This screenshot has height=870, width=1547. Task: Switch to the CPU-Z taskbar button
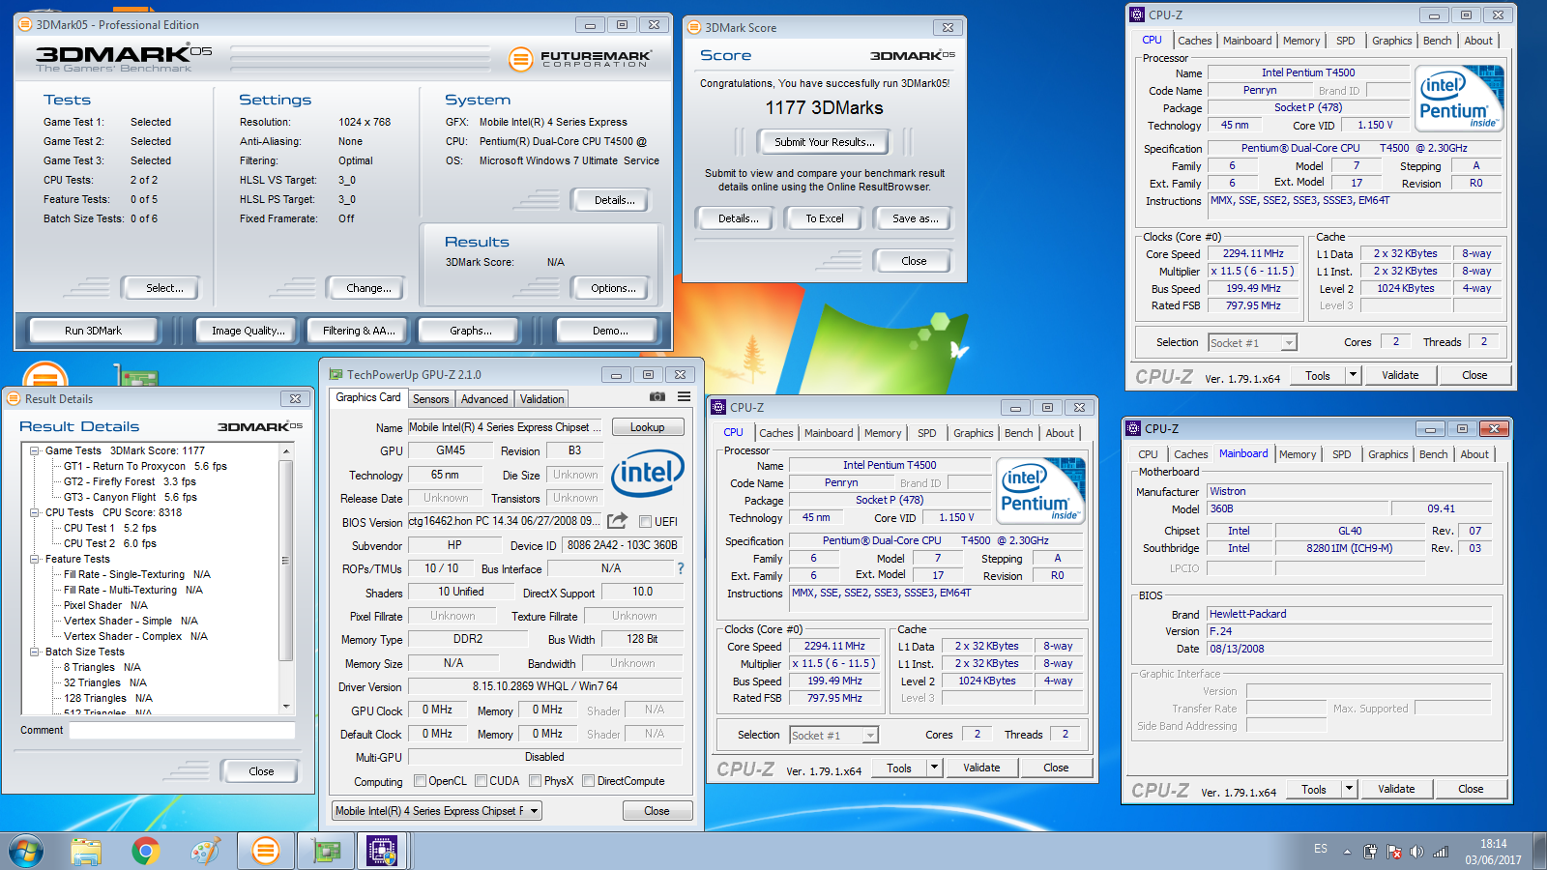click(384, 851)
